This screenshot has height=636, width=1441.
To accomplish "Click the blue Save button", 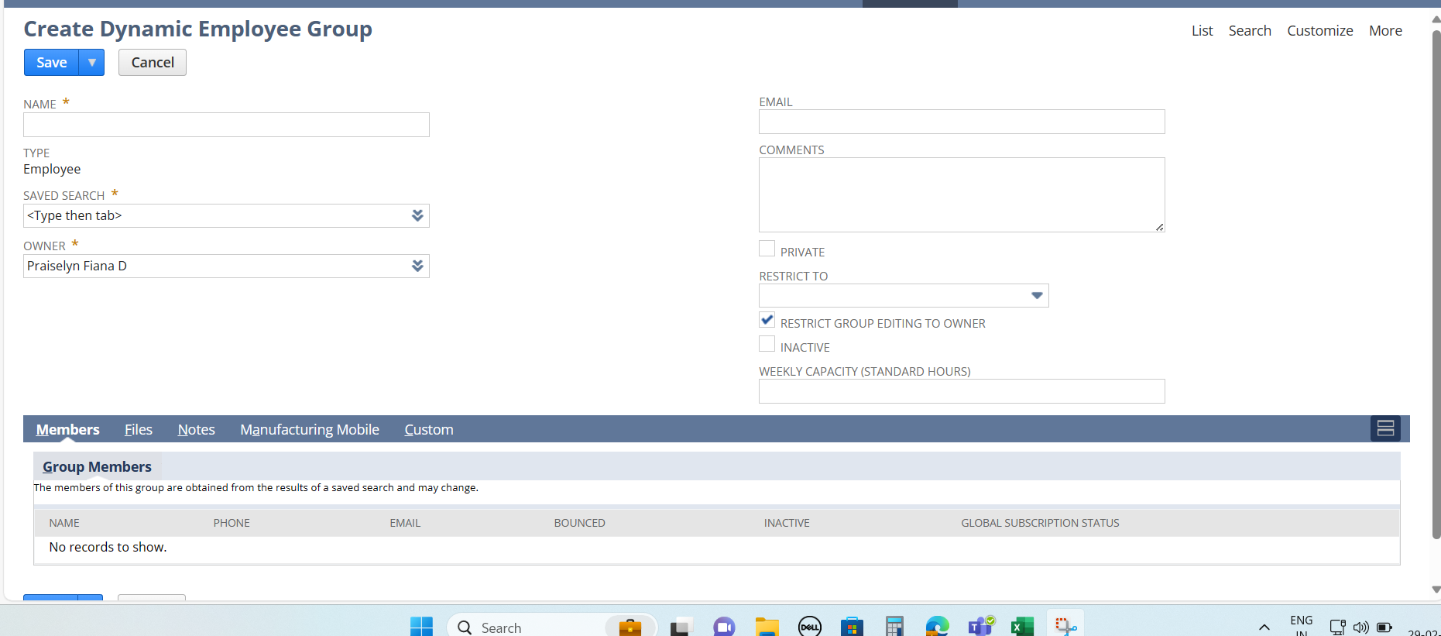I will click(51, 63).
